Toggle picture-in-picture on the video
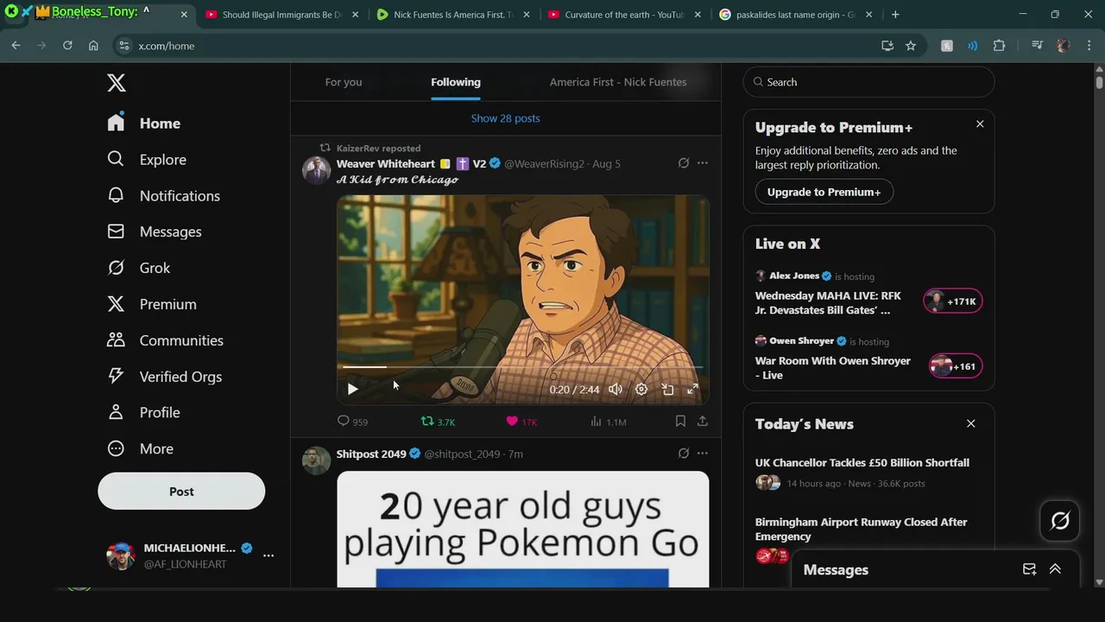 [x=667, y=390]
